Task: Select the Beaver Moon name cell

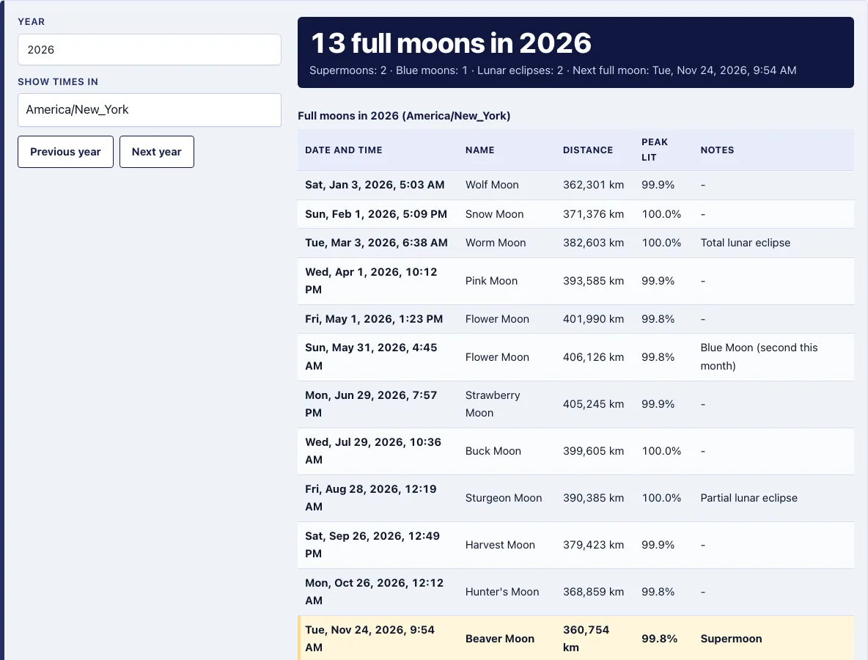Action: (x=500, y=639)
